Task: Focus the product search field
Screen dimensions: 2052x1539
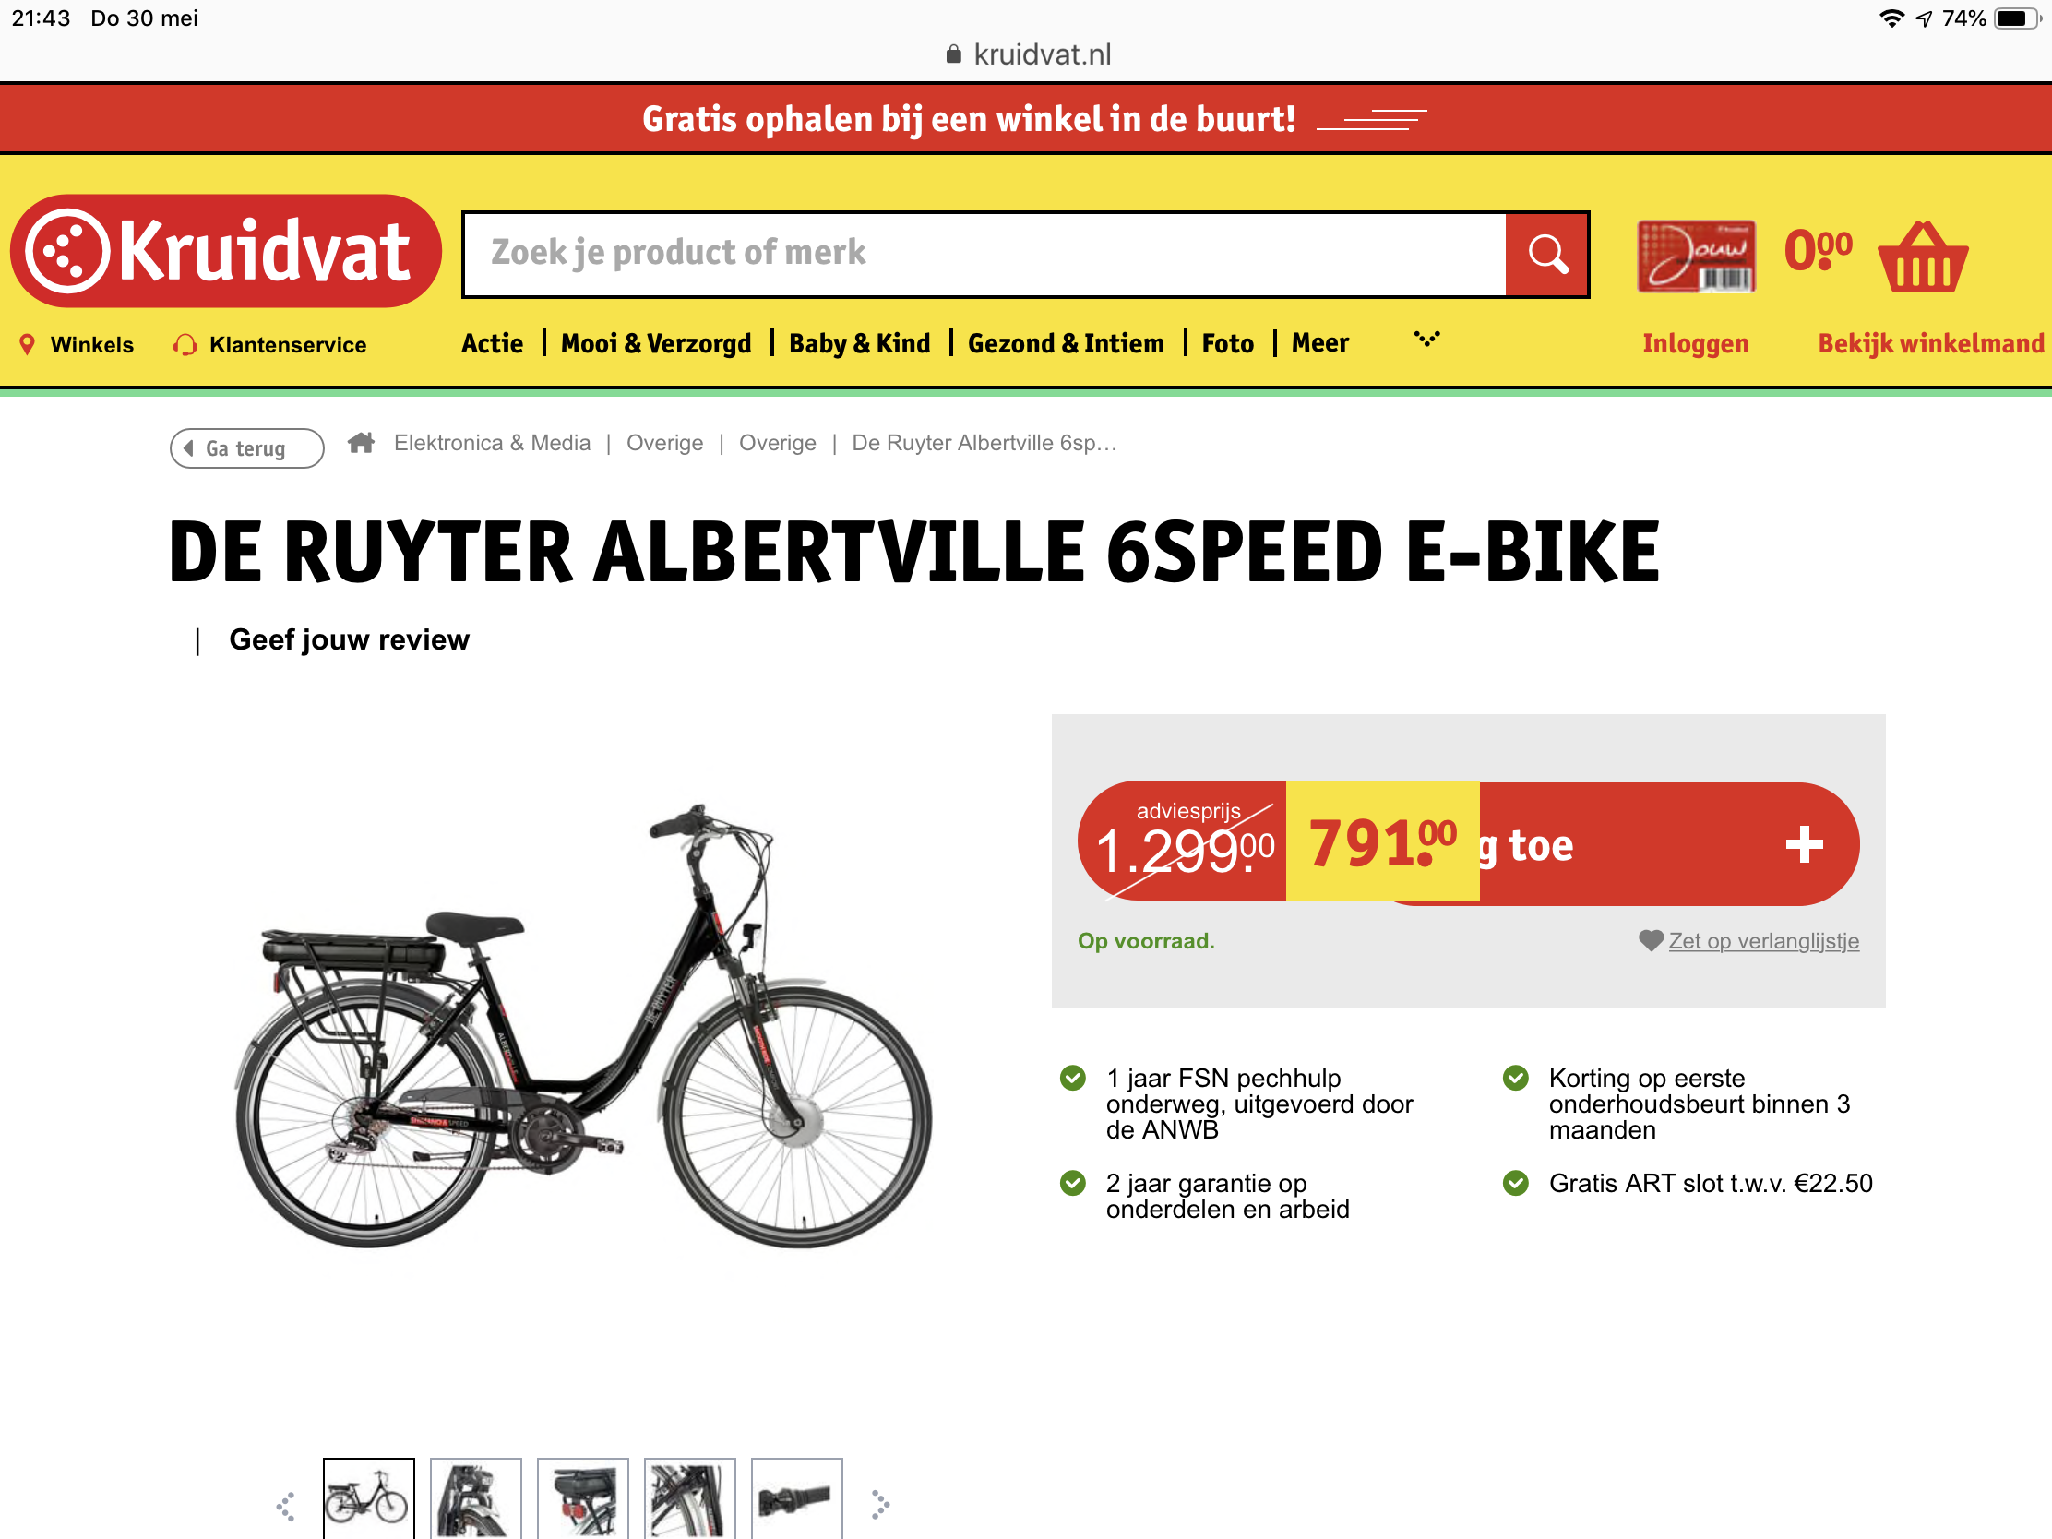Action: pyautogui.click(x=984, y=254)
